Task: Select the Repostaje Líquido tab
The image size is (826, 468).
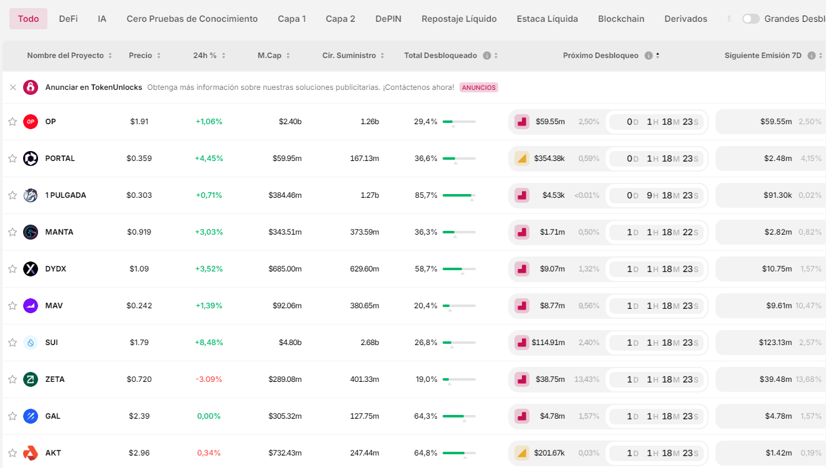Action: pyautogui.click(x=459, y=19)
